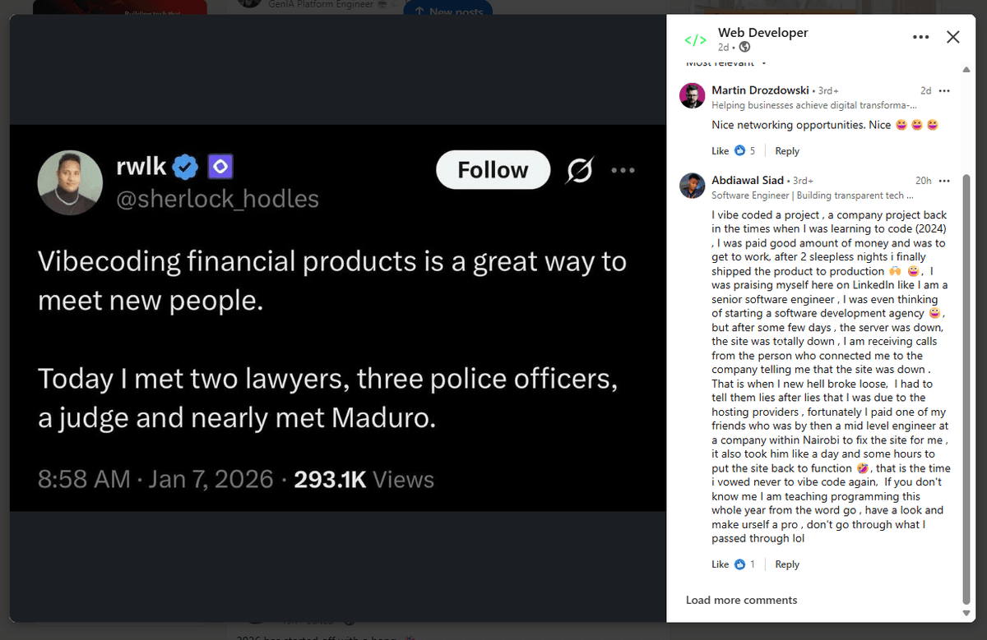Open Abdiawal Siad's comment options menu
Image resolution: width=987 pixels, height=640 pixels.
coord(944,181)
